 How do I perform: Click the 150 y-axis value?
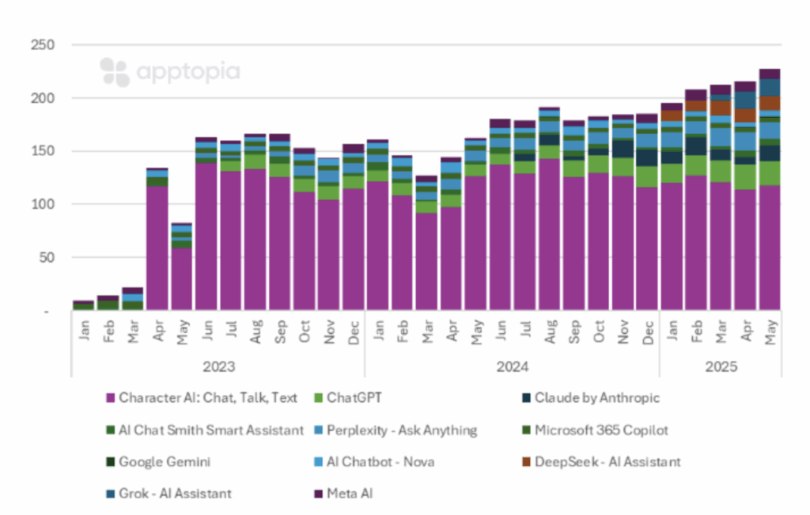click(x=43, y=151)
